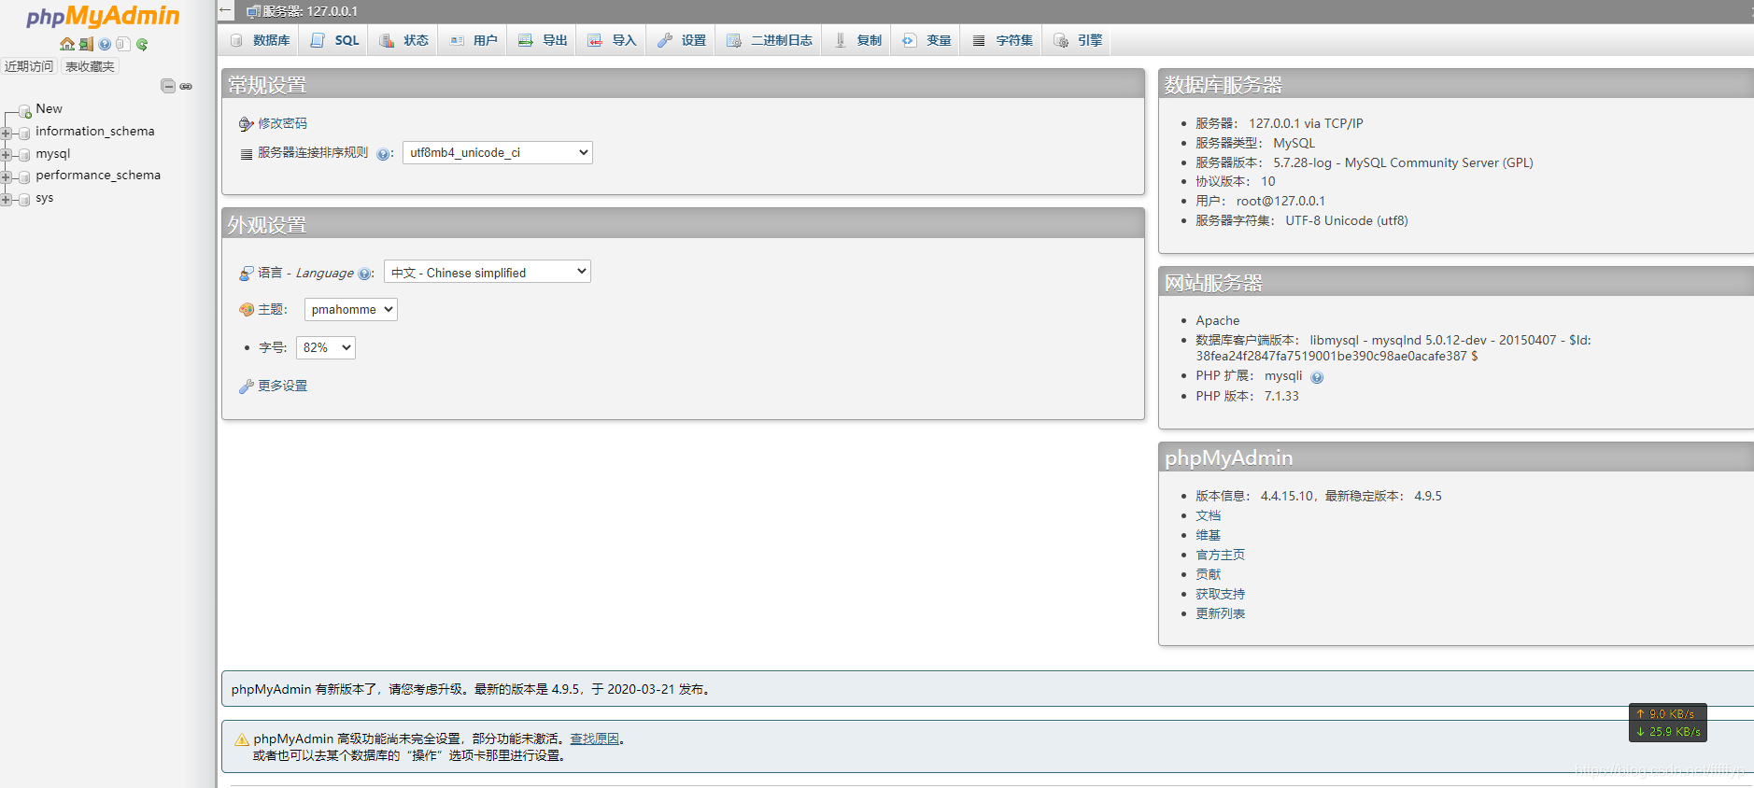The height and width of the screenshot is (788, 1754).
Task: Open the 设置 tab
Action: pyautogui.click(x=681, y=40)
